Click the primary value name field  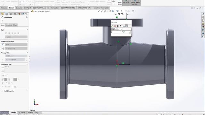pyautogui.click(x=16, y=56)
